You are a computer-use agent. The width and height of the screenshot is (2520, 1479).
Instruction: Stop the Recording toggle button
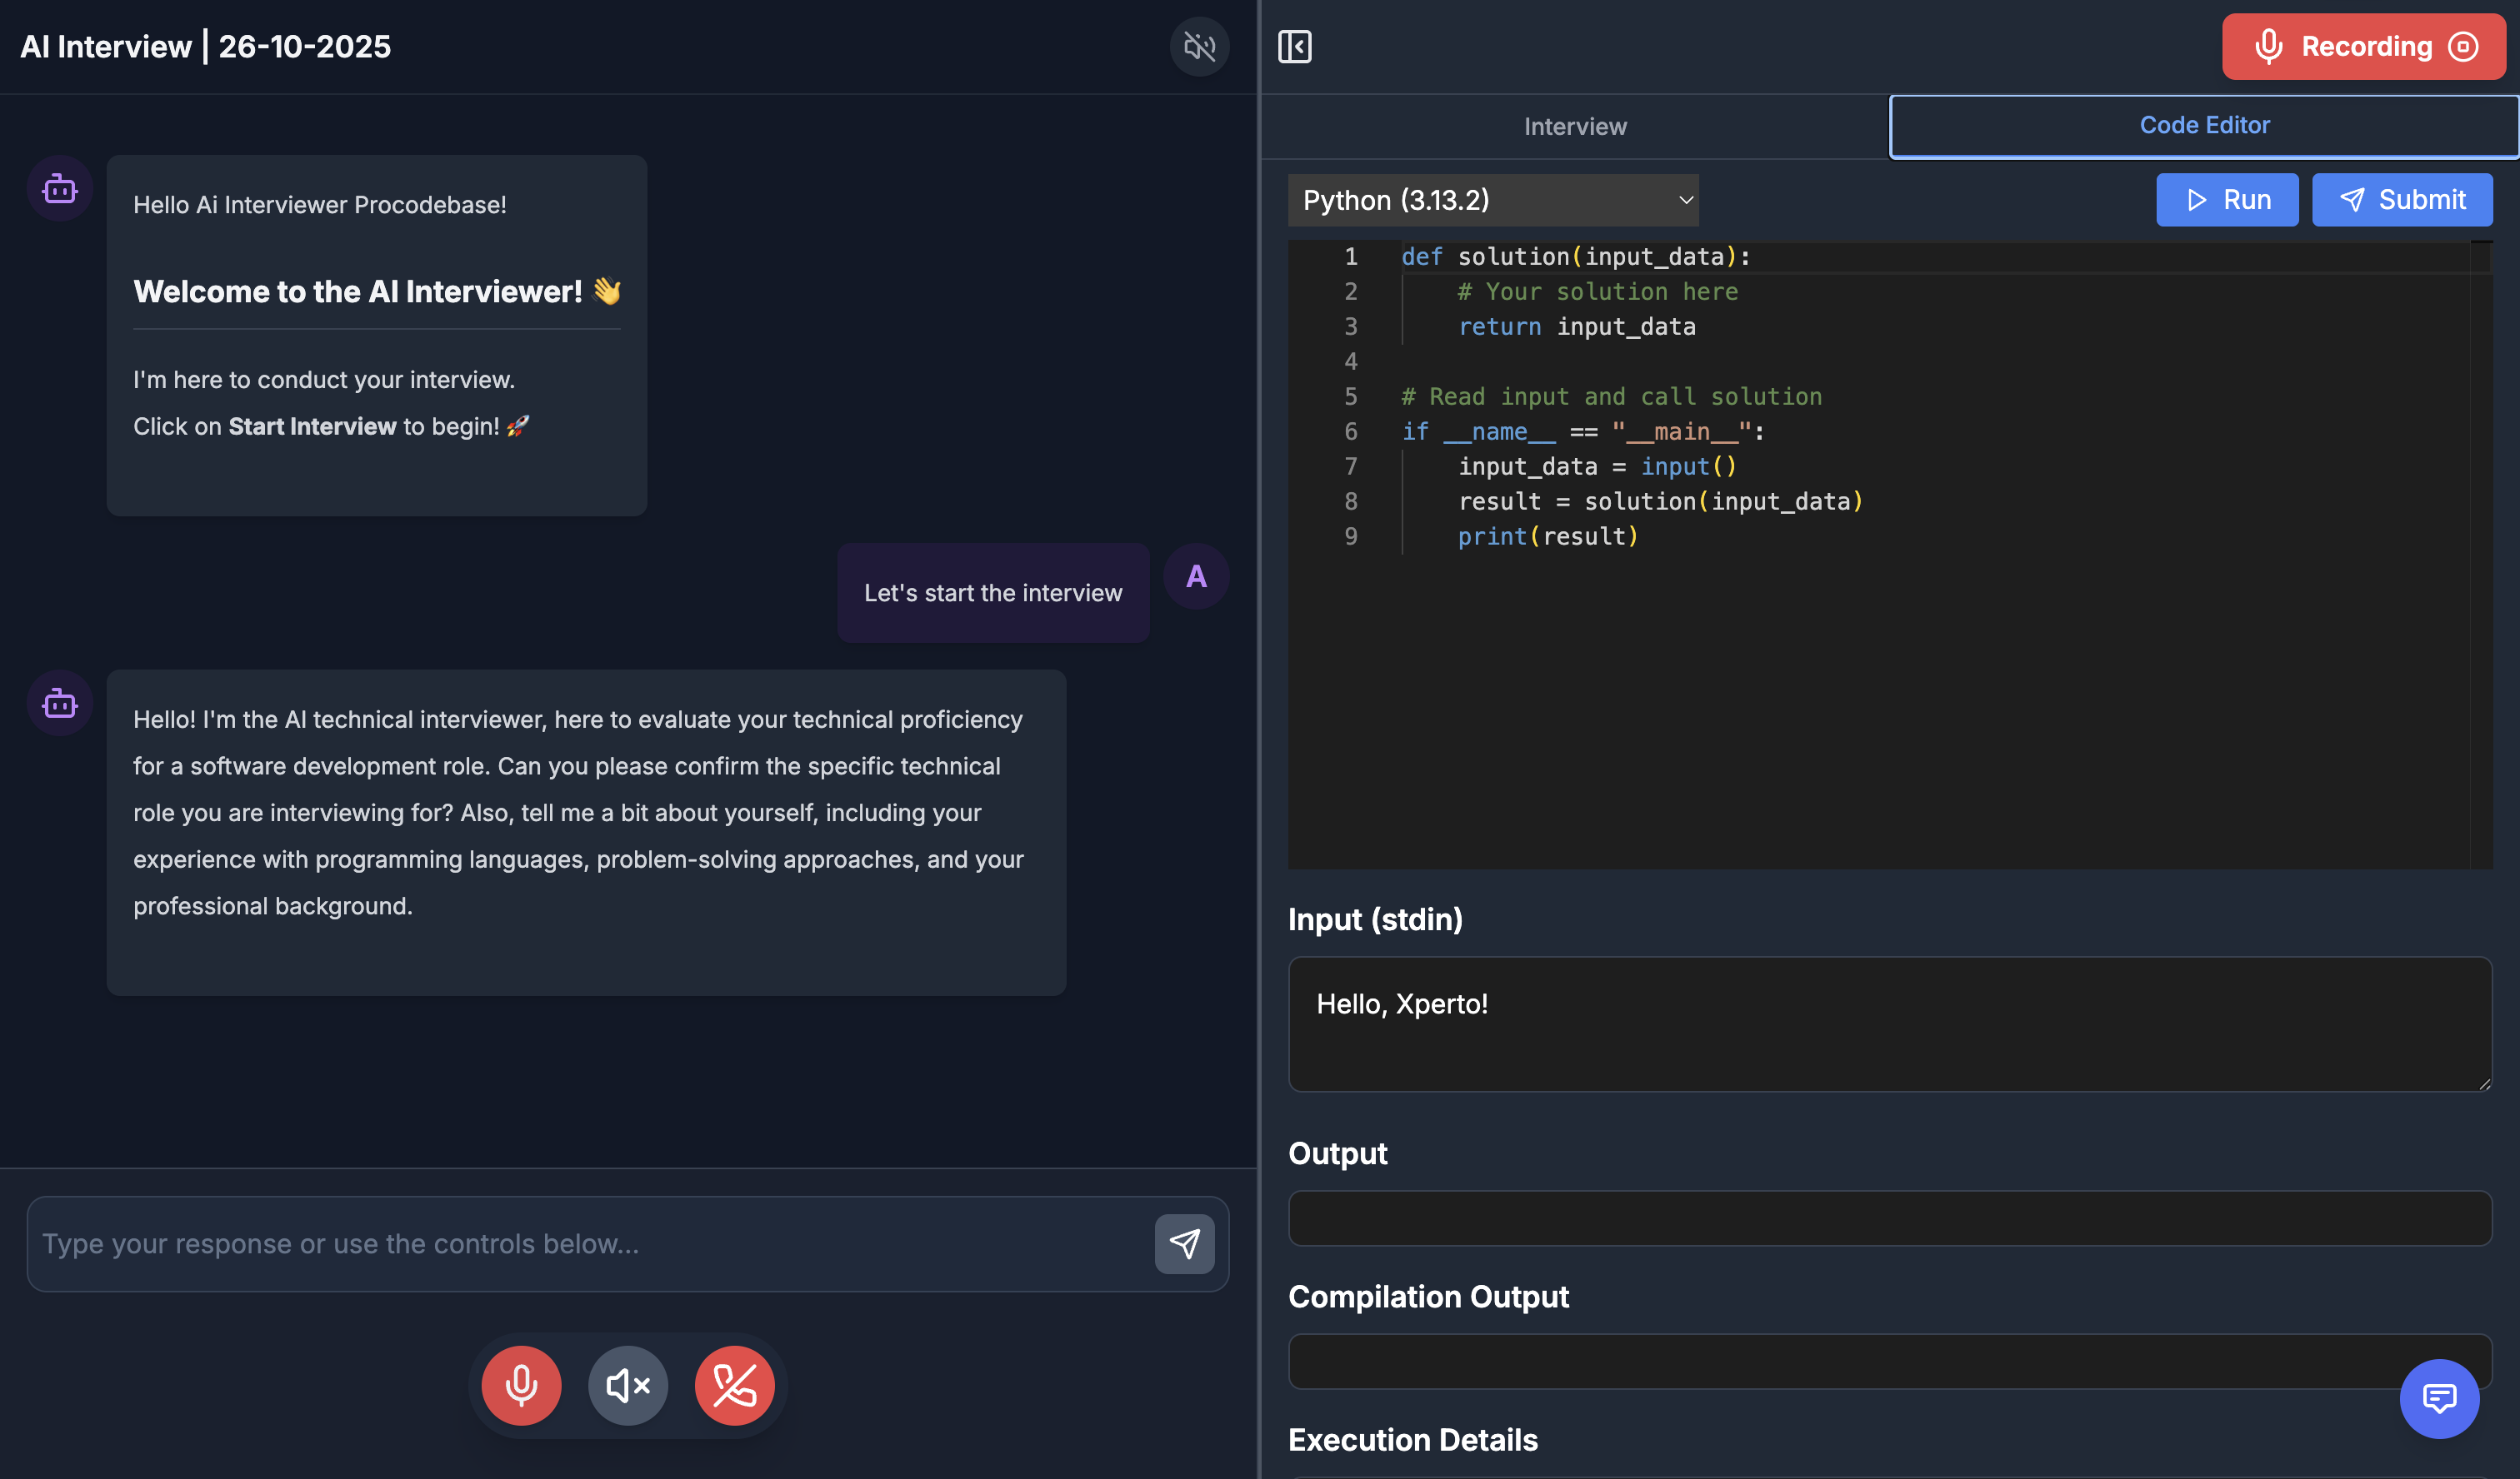point(2363,47)
